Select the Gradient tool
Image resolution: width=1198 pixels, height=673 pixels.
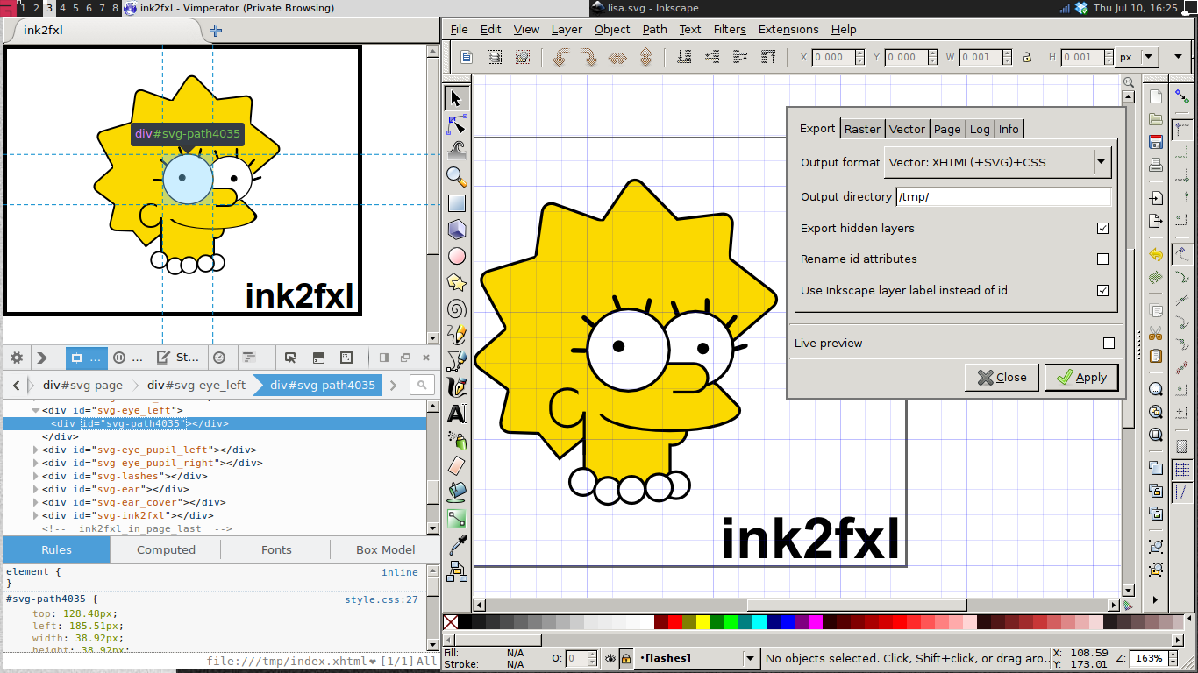456,519
